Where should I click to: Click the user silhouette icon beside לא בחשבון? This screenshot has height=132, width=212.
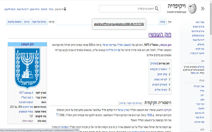[x=65, y=9]
